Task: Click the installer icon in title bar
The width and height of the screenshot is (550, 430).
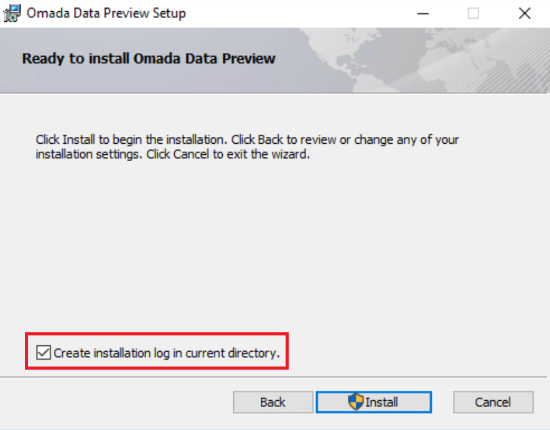Action: (x=12, y=14)
